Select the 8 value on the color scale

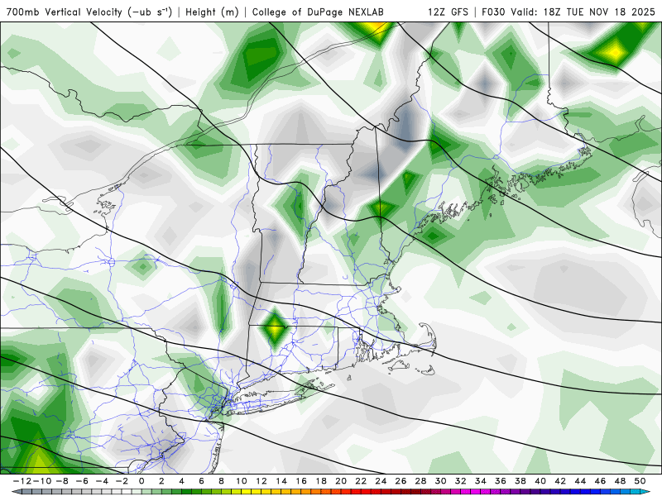coord(221,481)
